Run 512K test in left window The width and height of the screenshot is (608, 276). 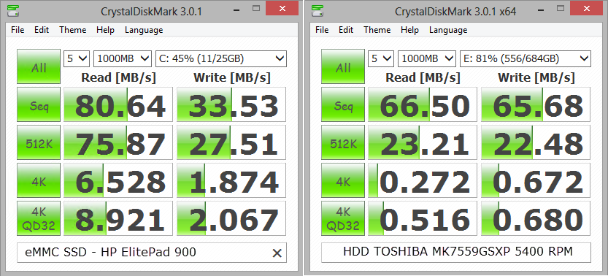pos(39,142)
